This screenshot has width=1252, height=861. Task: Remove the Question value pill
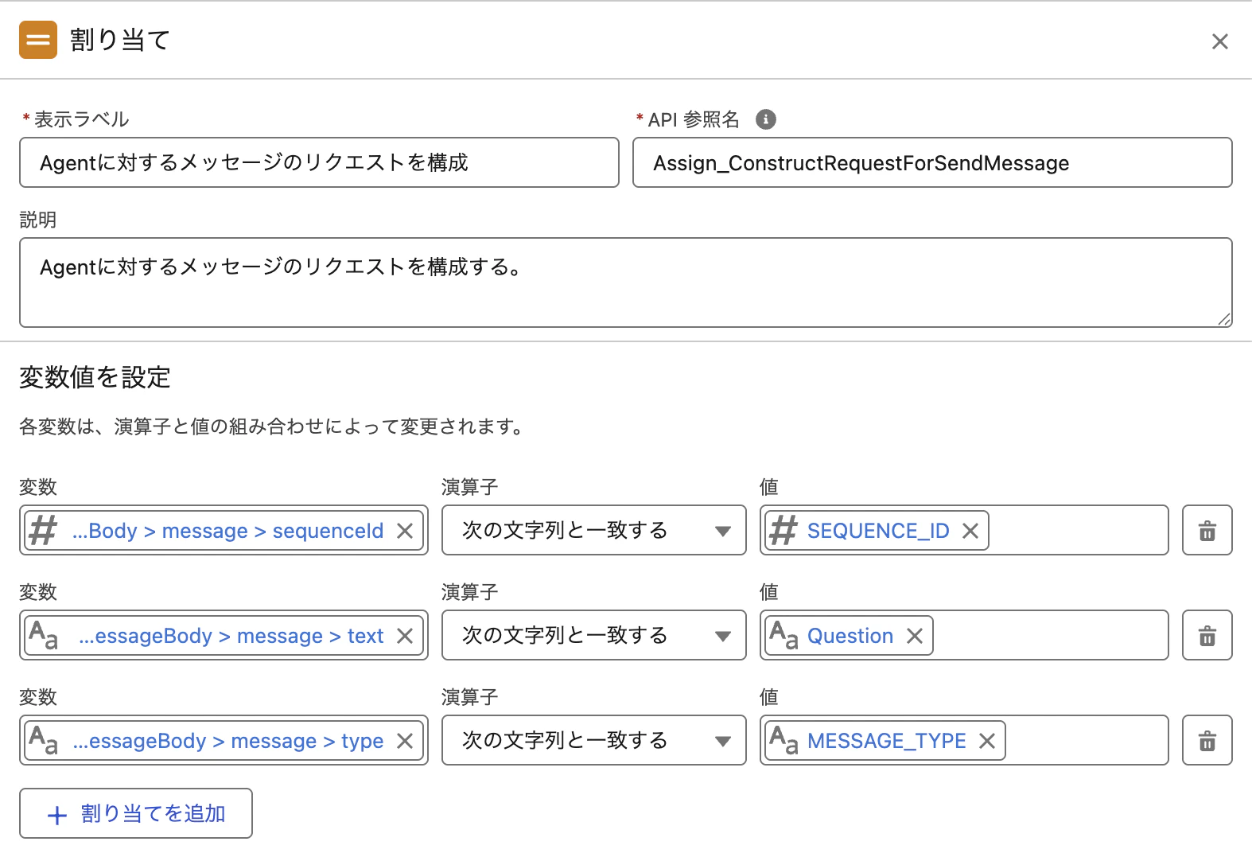pos(915,636)
